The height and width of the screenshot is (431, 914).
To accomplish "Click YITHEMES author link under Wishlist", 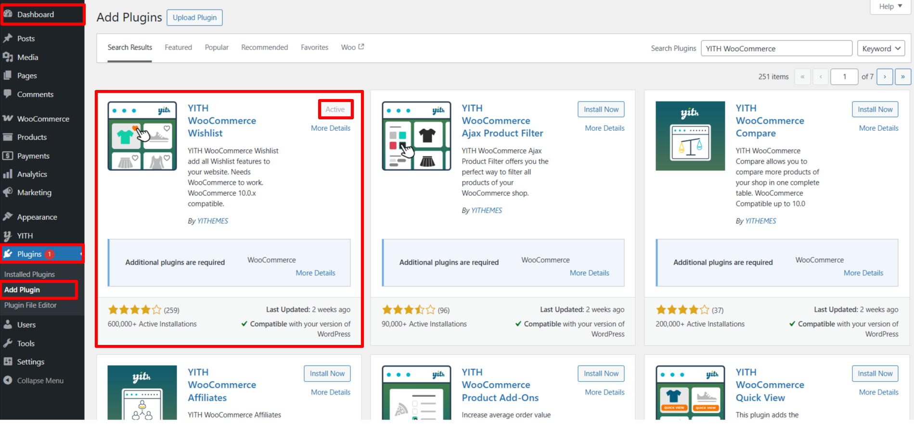I will click(x=213, y=221).
